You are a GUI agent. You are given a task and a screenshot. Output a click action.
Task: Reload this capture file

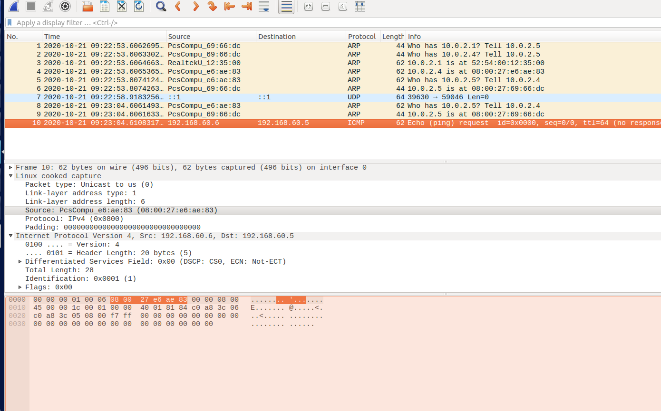(x=139, y=6)
